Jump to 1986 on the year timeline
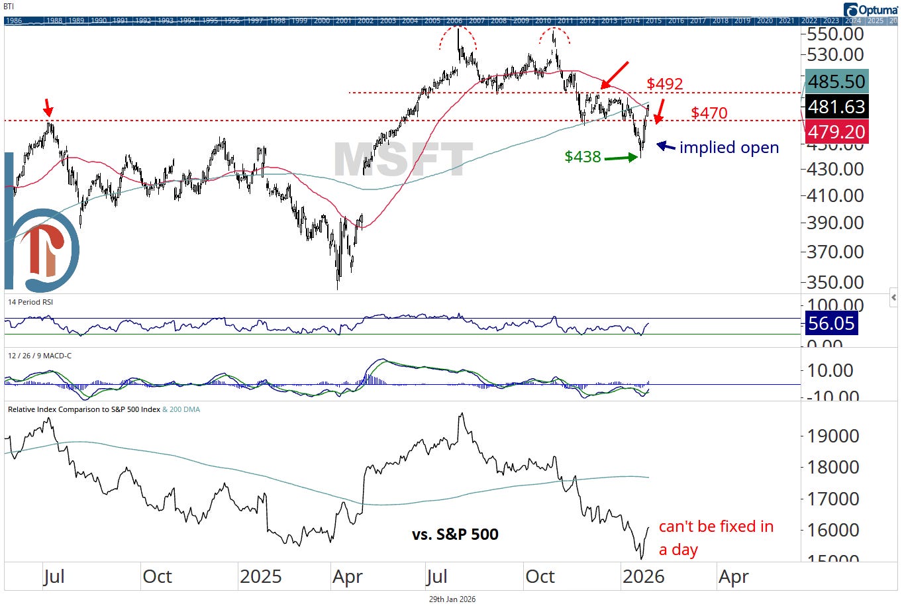Image resolution: width=902 pixels, height=612 pixels. [x=13, y=21]
